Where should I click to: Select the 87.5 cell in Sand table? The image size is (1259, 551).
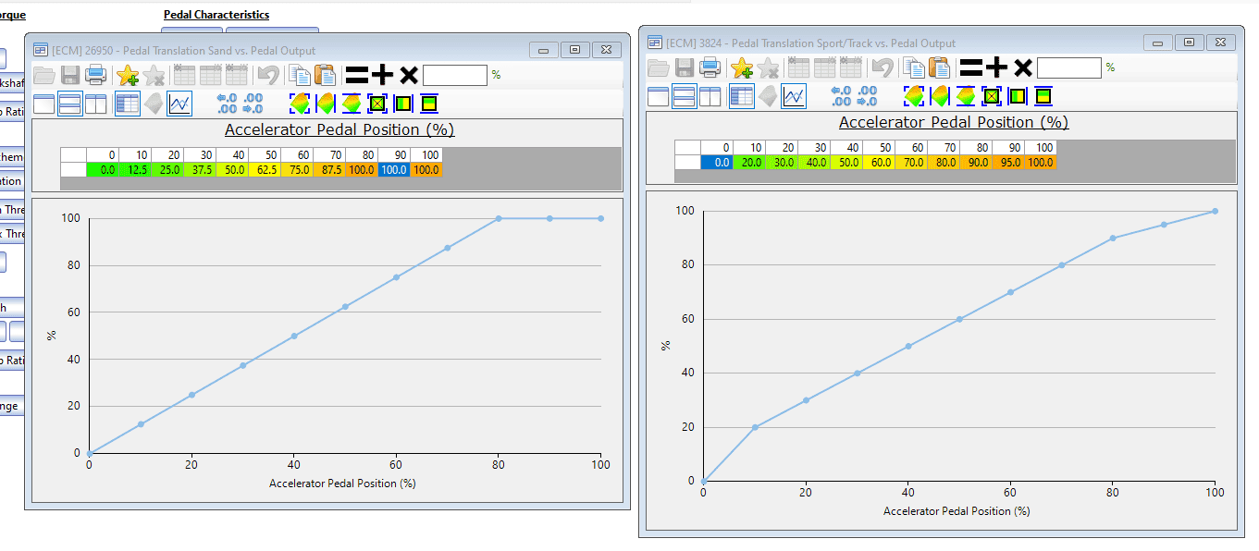click(329, 170)
